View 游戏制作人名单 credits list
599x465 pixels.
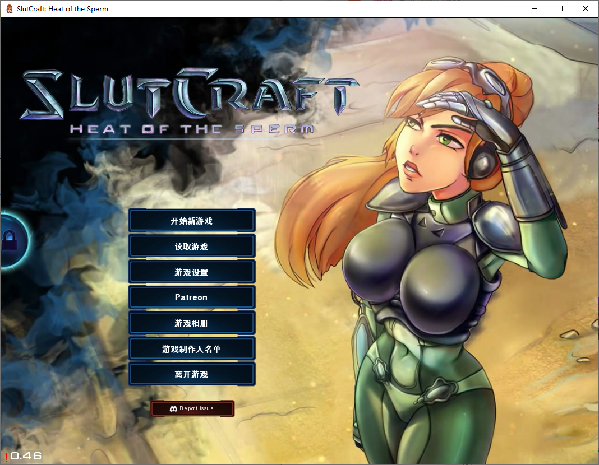192,349
